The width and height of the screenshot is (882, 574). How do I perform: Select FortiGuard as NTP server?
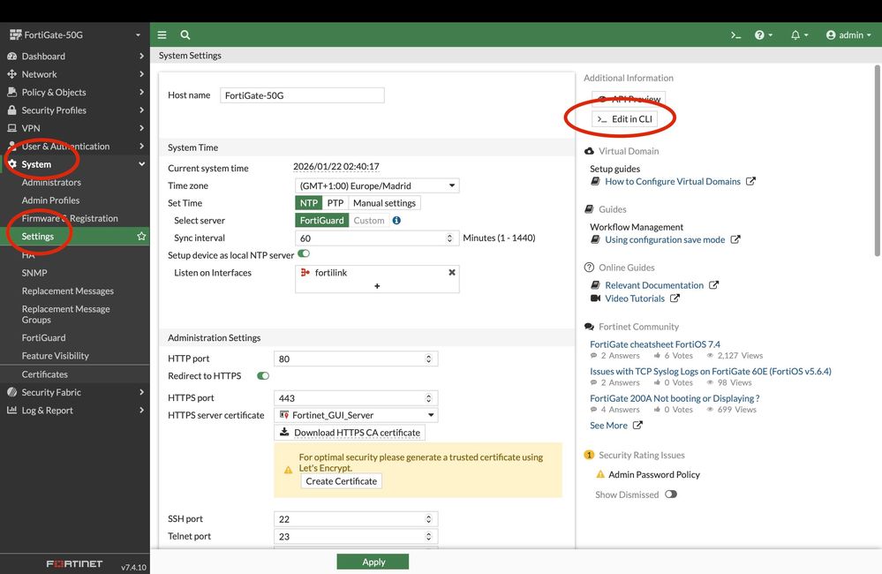[321, 221]
